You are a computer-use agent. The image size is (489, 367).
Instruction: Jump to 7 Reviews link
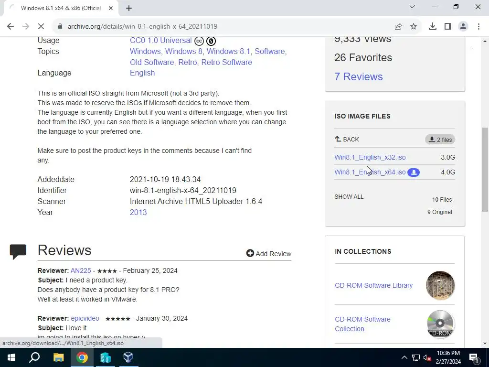pos(358,77)
